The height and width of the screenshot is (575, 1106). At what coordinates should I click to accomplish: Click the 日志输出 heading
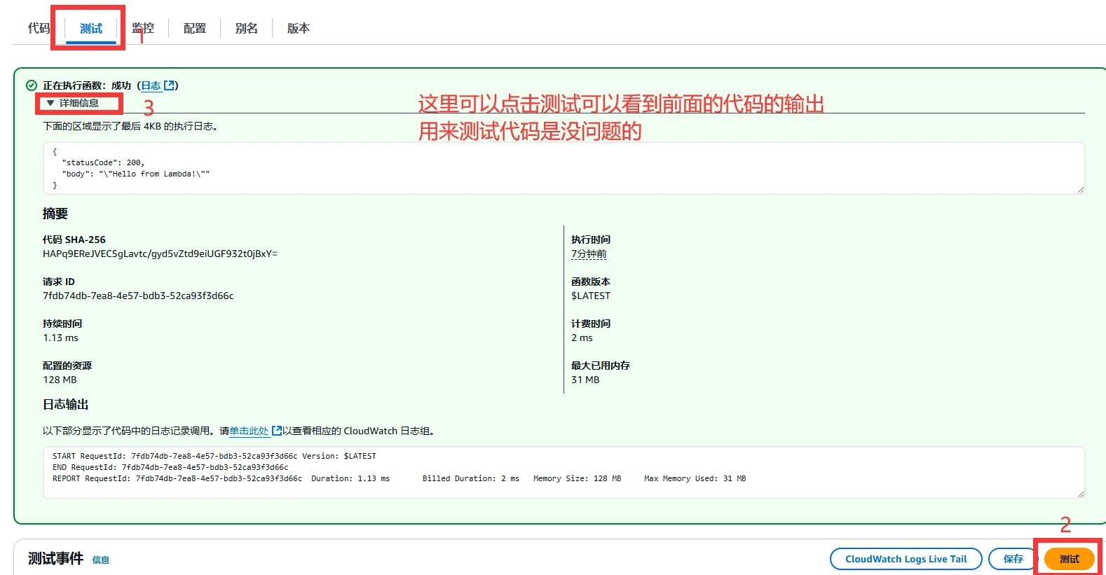click(x=65, y=404)
